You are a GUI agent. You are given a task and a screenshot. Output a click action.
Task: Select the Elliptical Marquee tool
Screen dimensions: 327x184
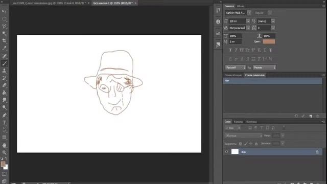[x=4, y=19]
